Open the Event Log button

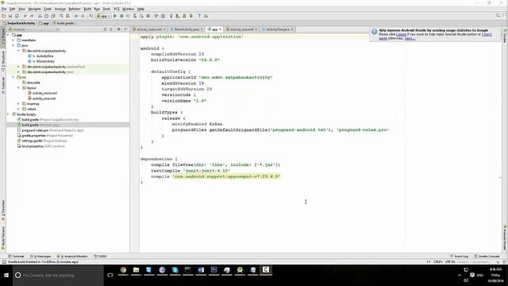tap(459, 256)
